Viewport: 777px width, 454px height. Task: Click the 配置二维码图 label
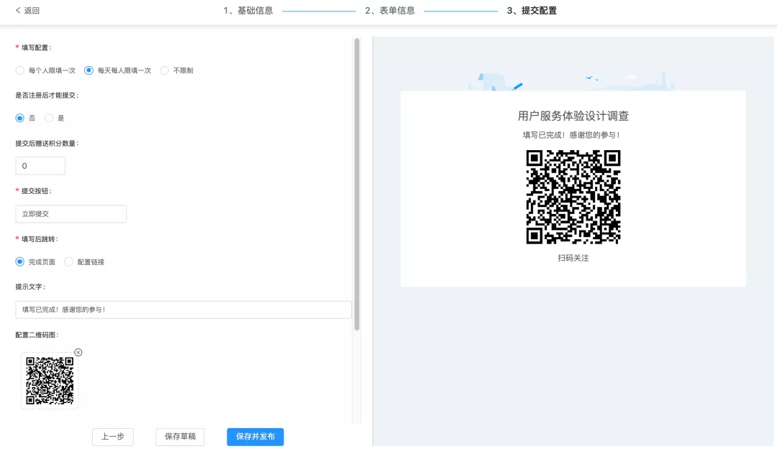tap(37, 335)
